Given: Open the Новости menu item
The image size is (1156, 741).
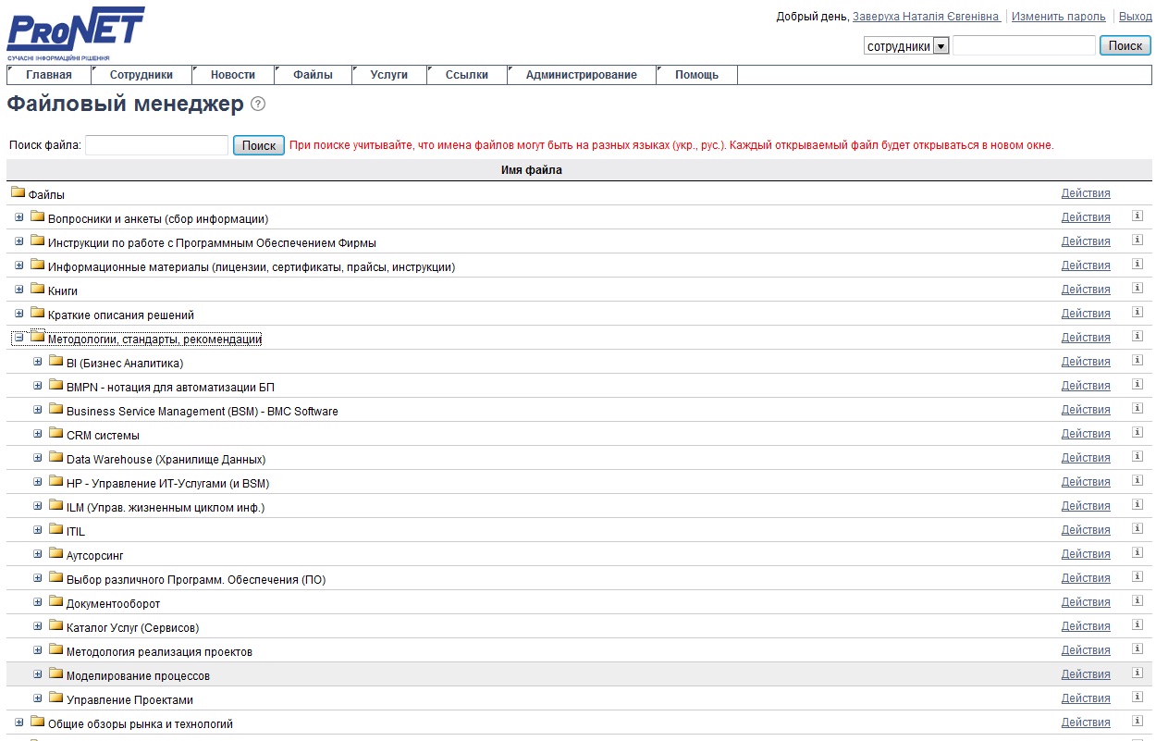Looking at the screenshot, I should pyautogui.click(x=232, y=75).
